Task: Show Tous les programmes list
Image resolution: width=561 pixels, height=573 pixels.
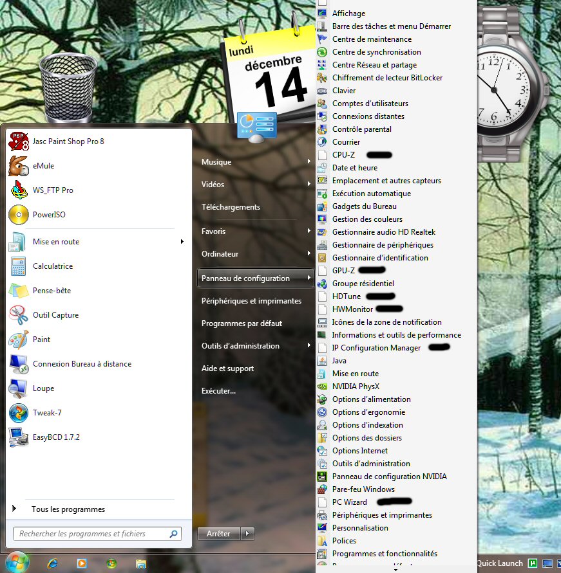Action: click(68, 509)
